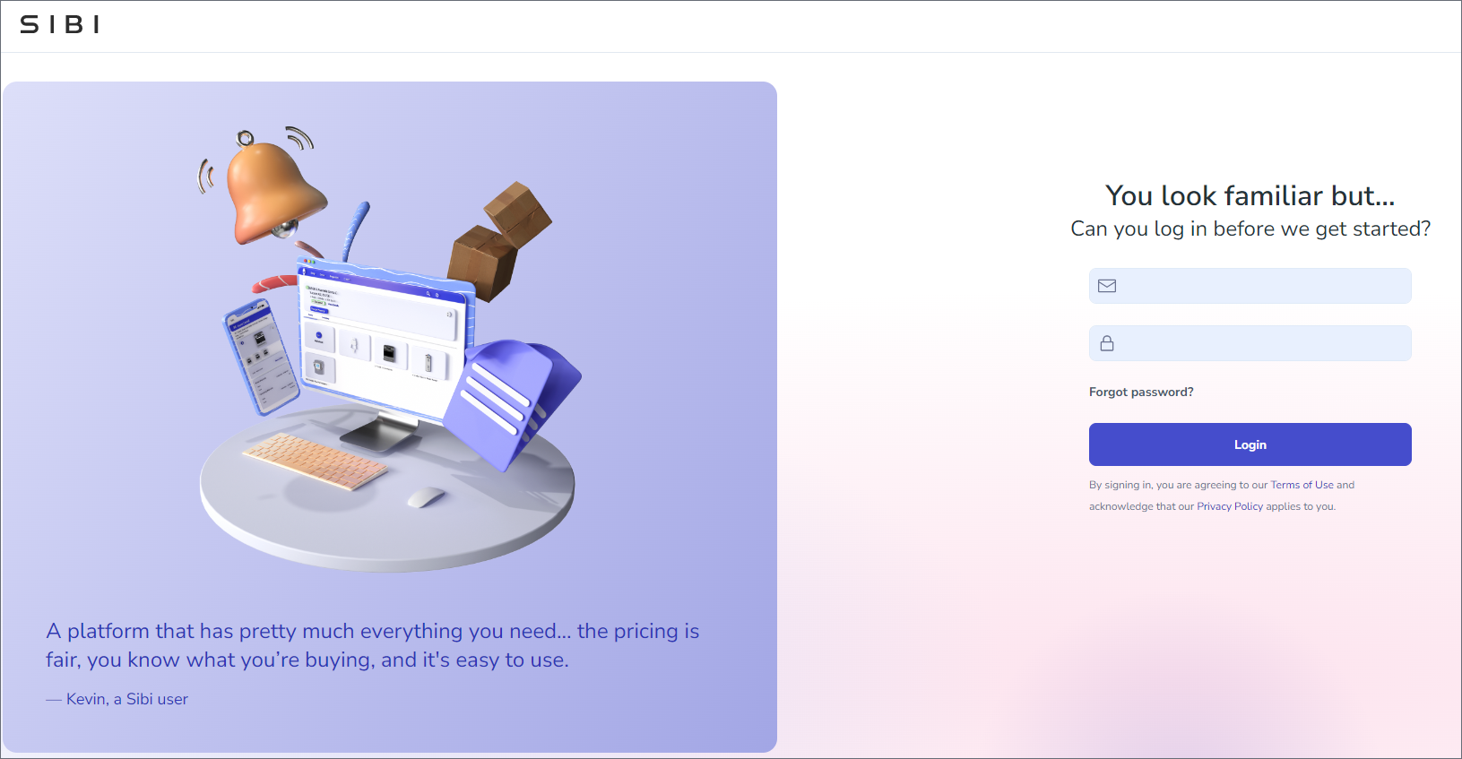Click the 'You look familiar but...' heading
The image size is (1462, 759).
point(1250,195)
